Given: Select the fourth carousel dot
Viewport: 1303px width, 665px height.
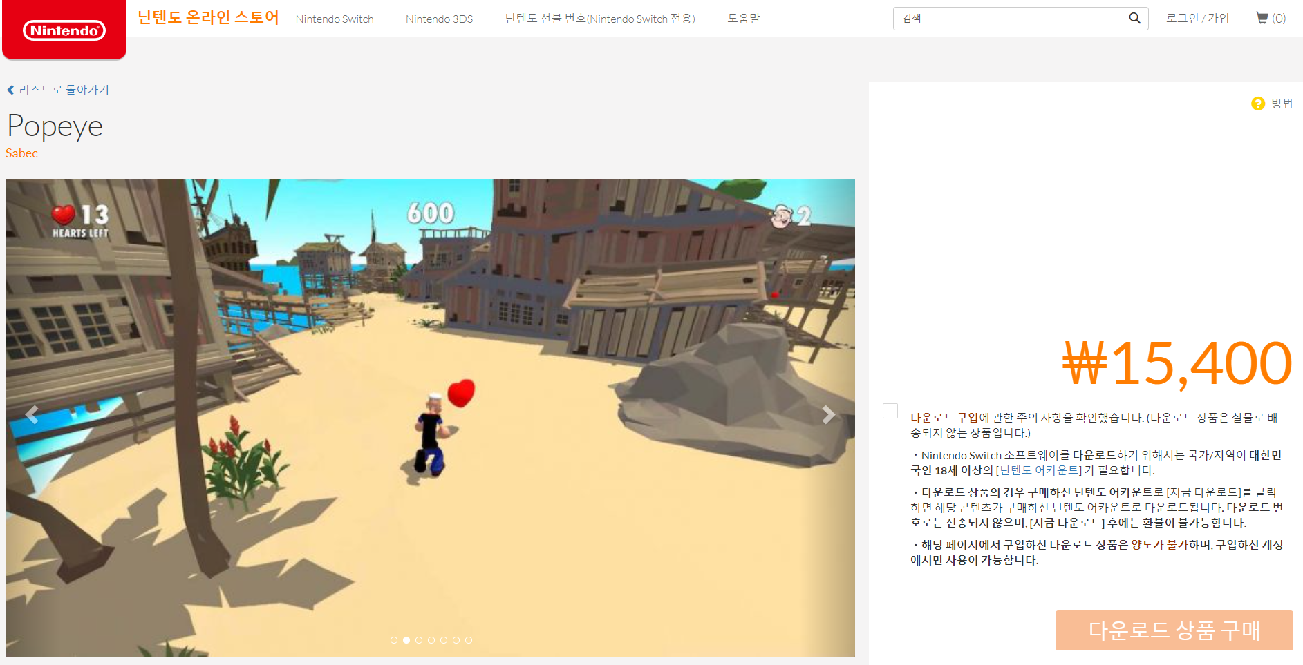Looking at the screenshot, I should pyautogui.click(x=431, y=640).
